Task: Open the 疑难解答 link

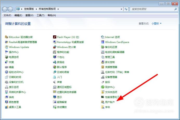Action: coord(62,102)
